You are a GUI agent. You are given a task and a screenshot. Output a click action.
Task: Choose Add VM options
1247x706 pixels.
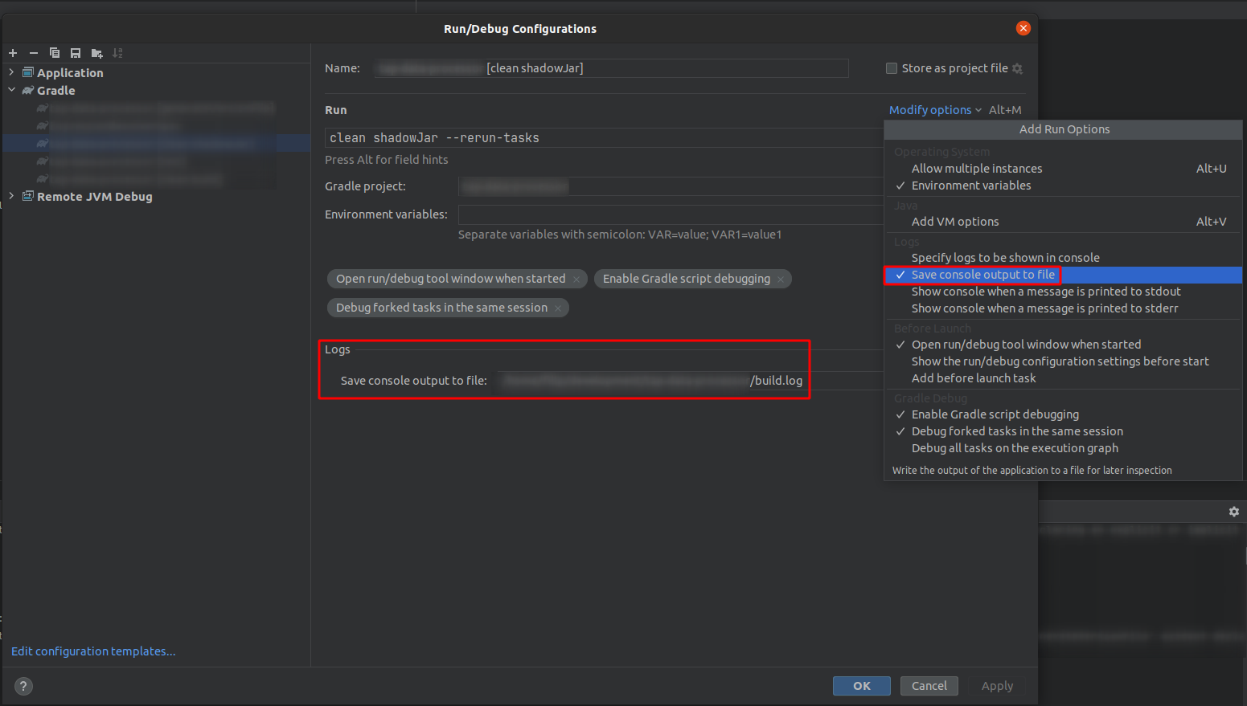pyautogui.click(x=1063, y=222)
